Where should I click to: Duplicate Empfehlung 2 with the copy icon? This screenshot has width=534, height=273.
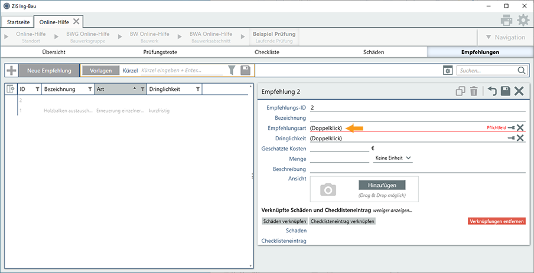pyautogui.click(x=460, y=91)
